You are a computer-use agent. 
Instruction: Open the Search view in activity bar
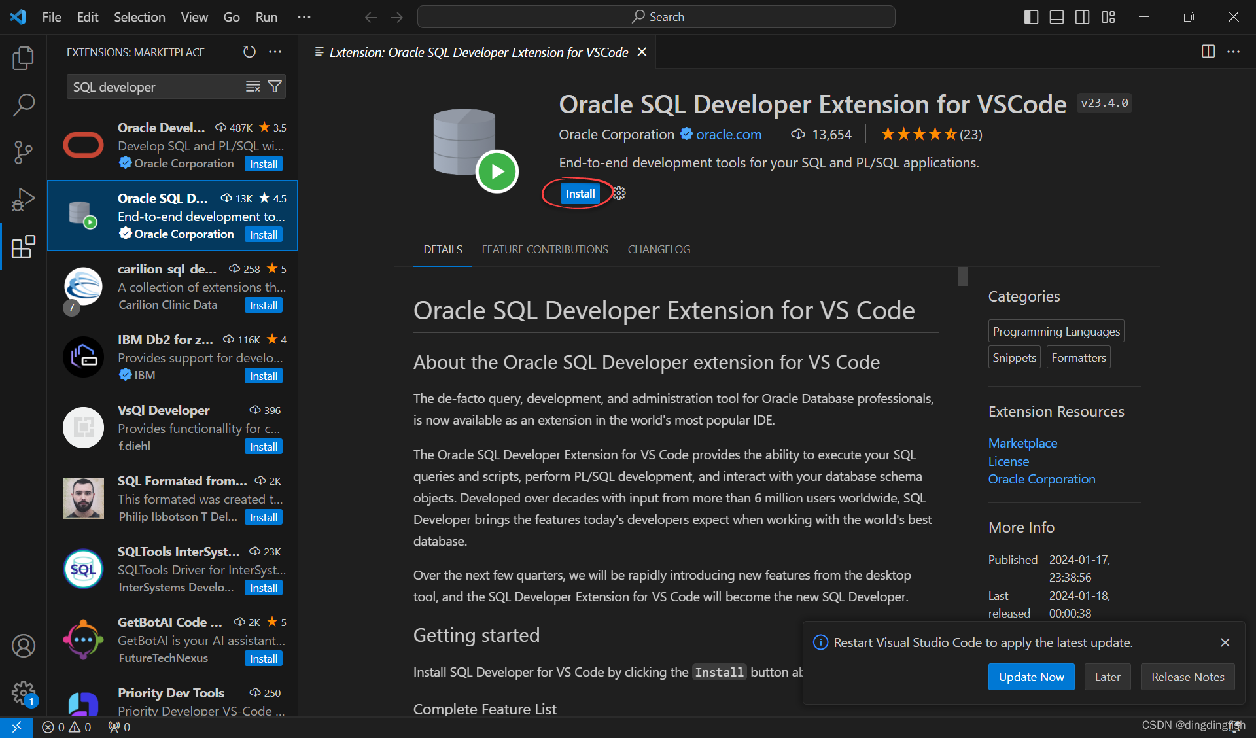tap(24, 105)
